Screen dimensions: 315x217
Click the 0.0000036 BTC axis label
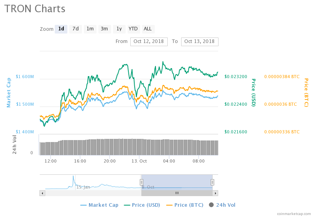click(x=280, y=104)
